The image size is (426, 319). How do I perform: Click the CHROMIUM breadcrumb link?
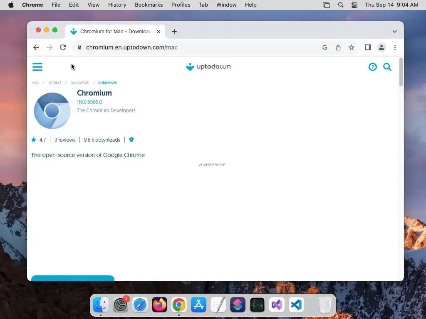click(107, 83)
